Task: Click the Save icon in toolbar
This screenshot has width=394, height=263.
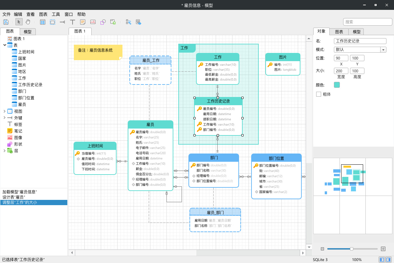Action: point(6,22)
